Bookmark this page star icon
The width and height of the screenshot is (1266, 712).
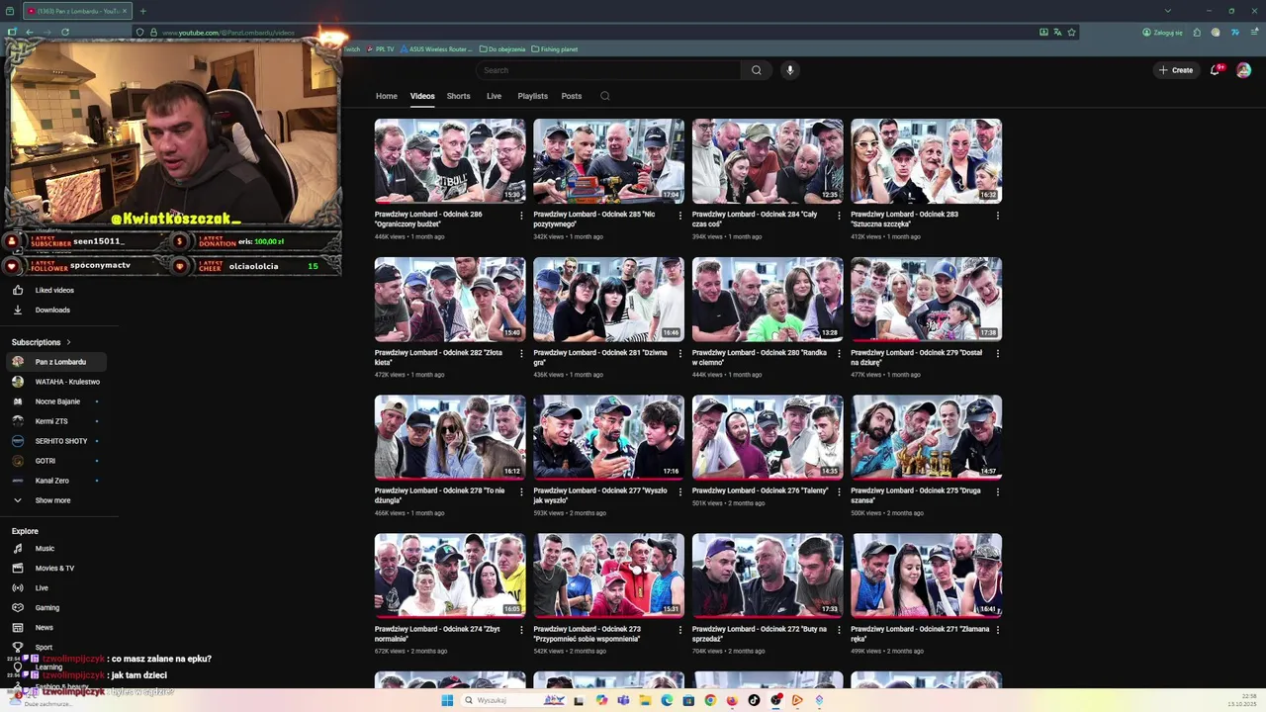click(x=1071, y=32)
